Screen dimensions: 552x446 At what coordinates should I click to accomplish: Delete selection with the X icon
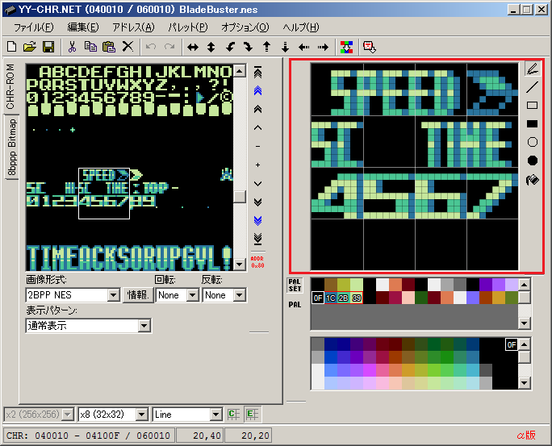point(128,47)
